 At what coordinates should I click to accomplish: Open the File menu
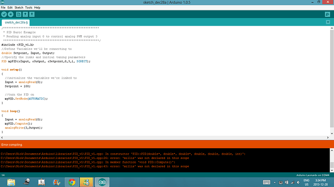3,7
